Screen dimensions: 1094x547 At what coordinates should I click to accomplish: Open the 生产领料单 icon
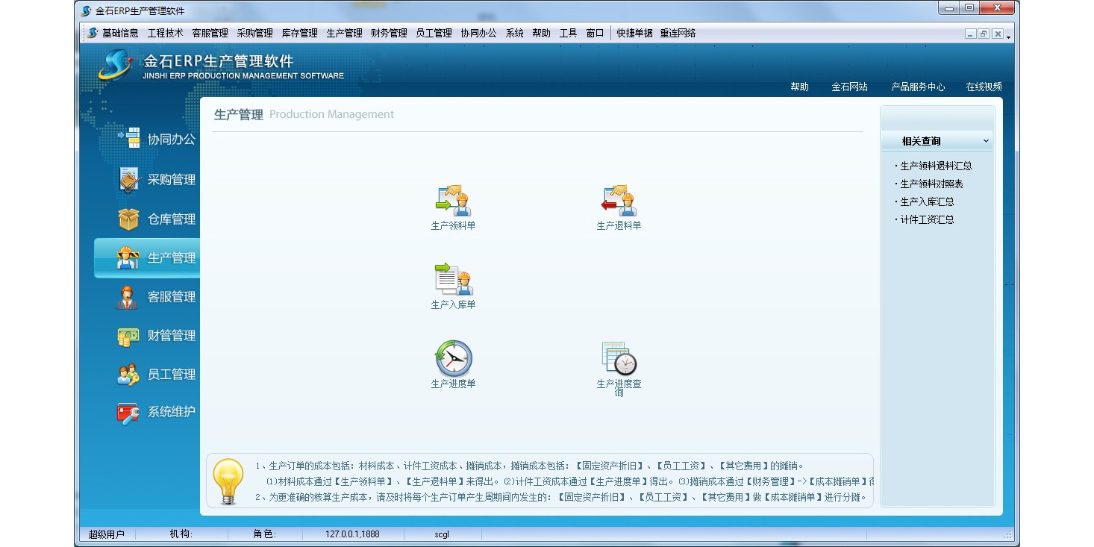tap(453, 201)
